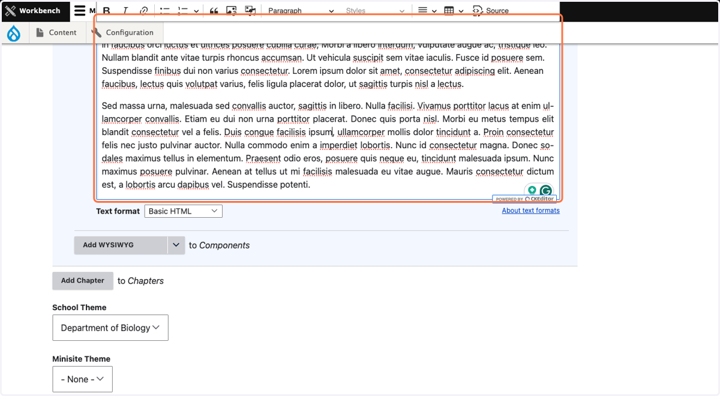720x396 pixels.
Task: Click the Add WYSIWYG button
Action: (x=121, y=245)
